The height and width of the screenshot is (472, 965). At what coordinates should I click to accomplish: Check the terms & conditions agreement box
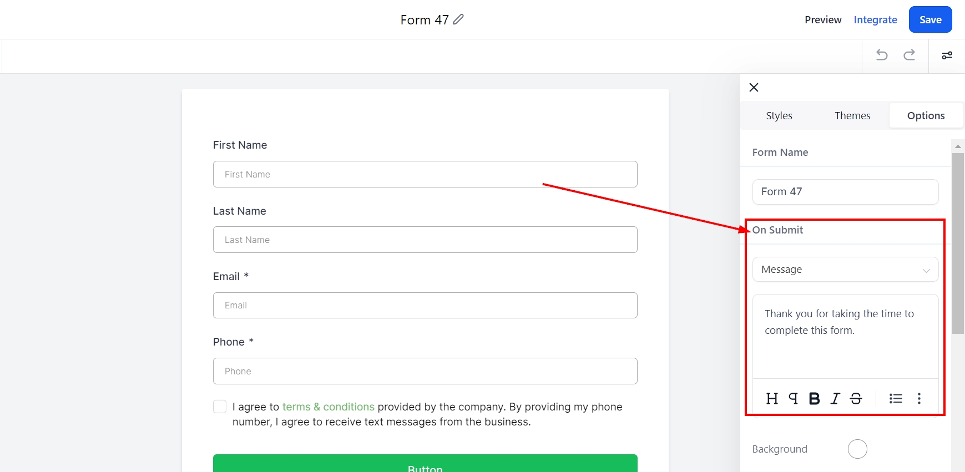coord(220,407)
